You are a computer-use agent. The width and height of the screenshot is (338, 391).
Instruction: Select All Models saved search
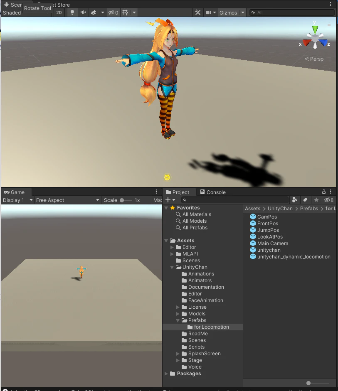[194, 221]
